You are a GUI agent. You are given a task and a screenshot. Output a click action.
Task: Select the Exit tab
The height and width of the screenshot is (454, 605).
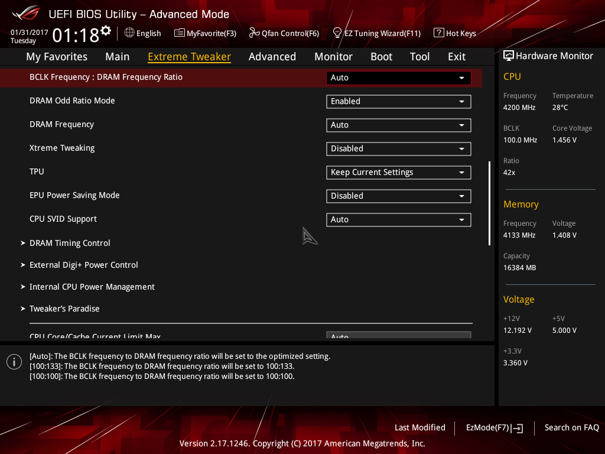[457, 57]
